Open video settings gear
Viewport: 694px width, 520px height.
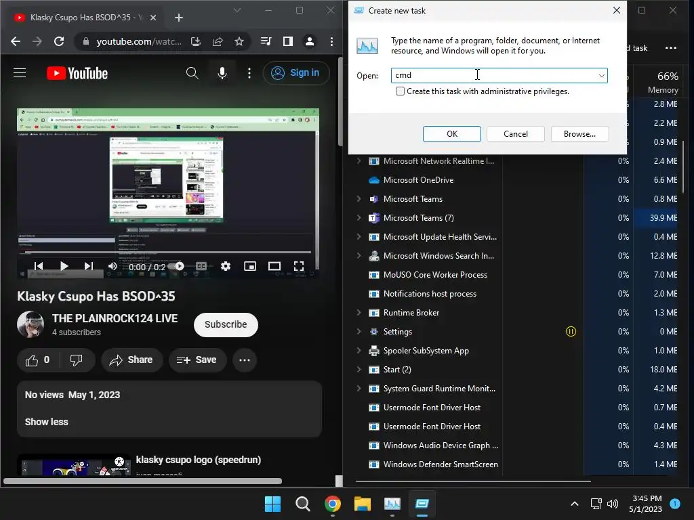coord(225,266)
